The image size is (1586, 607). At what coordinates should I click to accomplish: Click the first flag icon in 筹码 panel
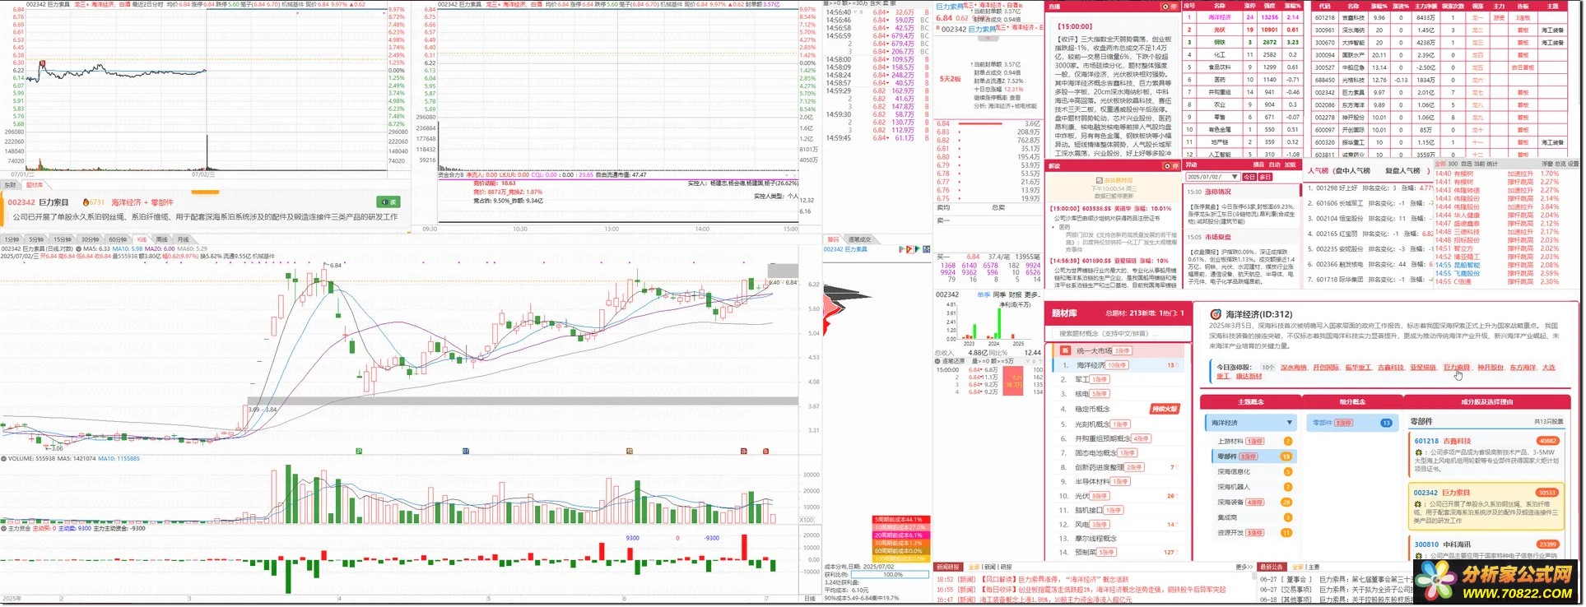pyautogui.click(x=902, y=249)
